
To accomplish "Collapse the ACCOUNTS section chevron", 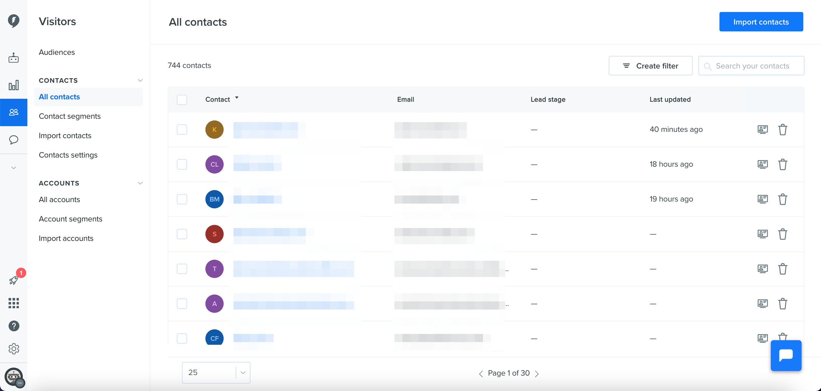I will 140,183.
